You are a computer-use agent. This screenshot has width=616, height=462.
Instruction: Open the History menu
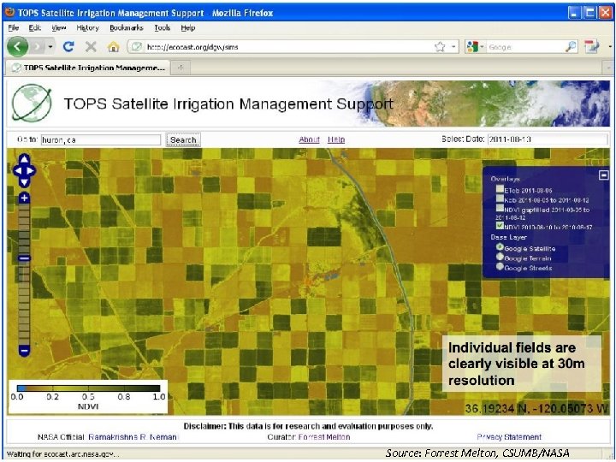click(x=87, y=28)
